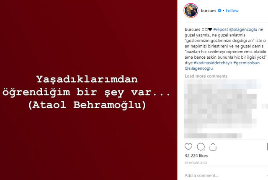Follow the burcues account
268x180 pixels.
(x=232, y=10)
